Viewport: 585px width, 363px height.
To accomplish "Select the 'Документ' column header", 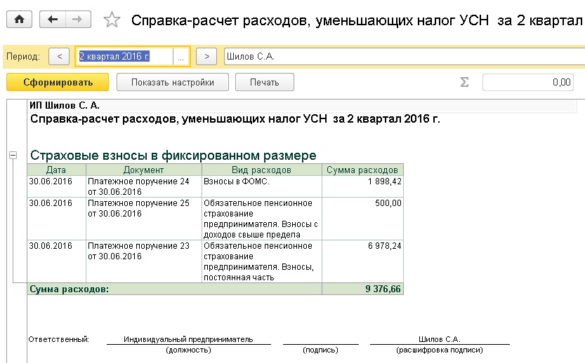I will pyautogui.click(x=144, y=170).
